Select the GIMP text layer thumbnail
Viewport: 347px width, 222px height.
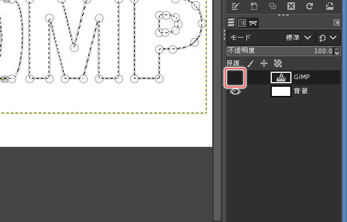281,77
